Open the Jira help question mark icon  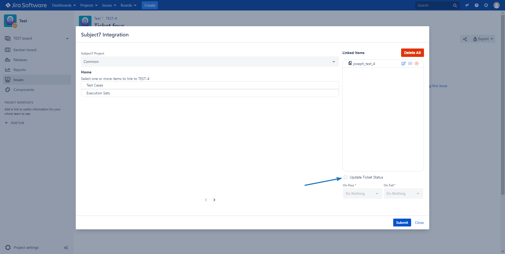point(477,5)
